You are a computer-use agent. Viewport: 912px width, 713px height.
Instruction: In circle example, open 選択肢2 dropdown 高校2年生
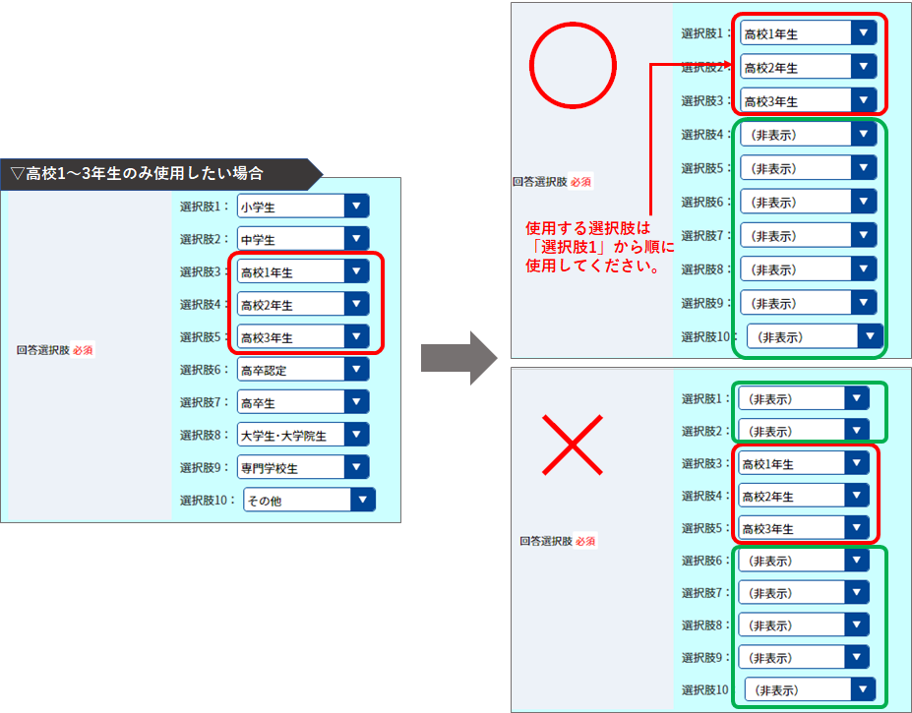[x=809, y=66]
